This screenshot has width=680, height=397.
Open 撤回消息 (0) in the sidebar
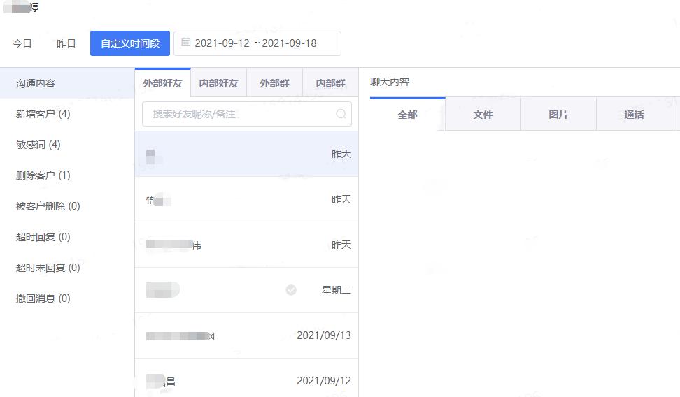click(43, 298)
